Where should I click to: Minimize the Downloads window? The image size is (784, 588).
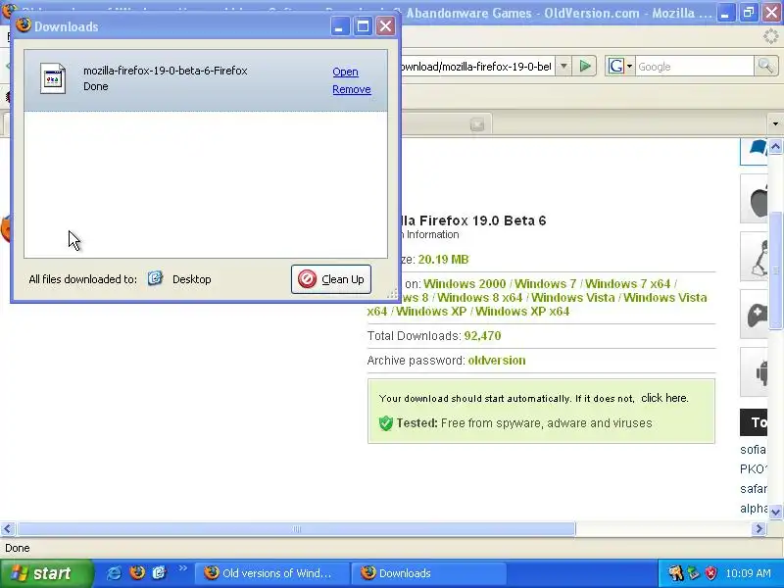click(339, 26)
